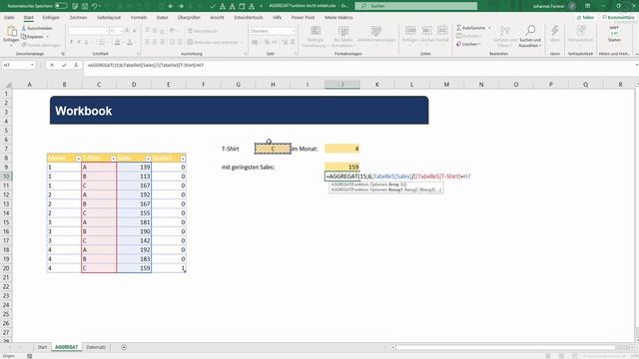Click the Format cells icon in Zellen group
639x359 pixels.
(442, 31)
